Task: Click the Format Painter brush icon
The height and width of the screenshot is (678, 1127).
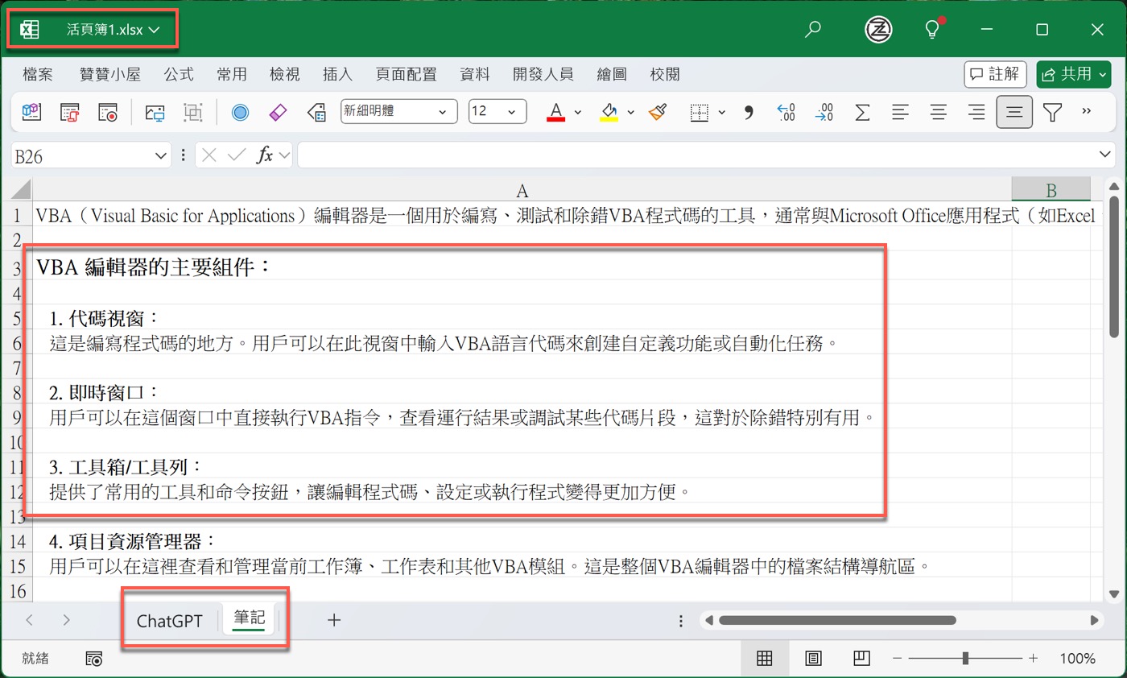Action: (x=658, y=112)
